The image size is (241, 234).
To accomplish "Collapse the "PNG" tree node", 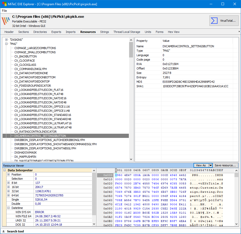I will (x=6, y=44).
